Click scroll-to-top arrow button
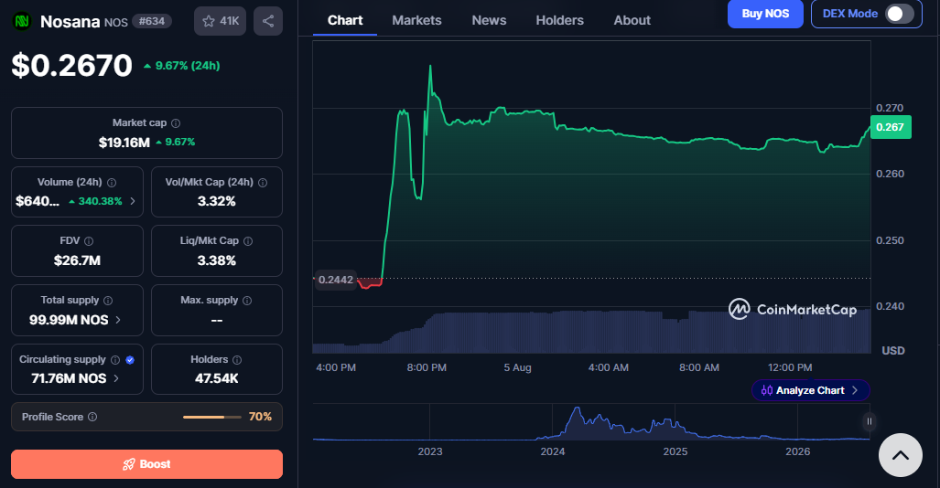The width and height of the screenshot is (940, 488). coord(901,455)
